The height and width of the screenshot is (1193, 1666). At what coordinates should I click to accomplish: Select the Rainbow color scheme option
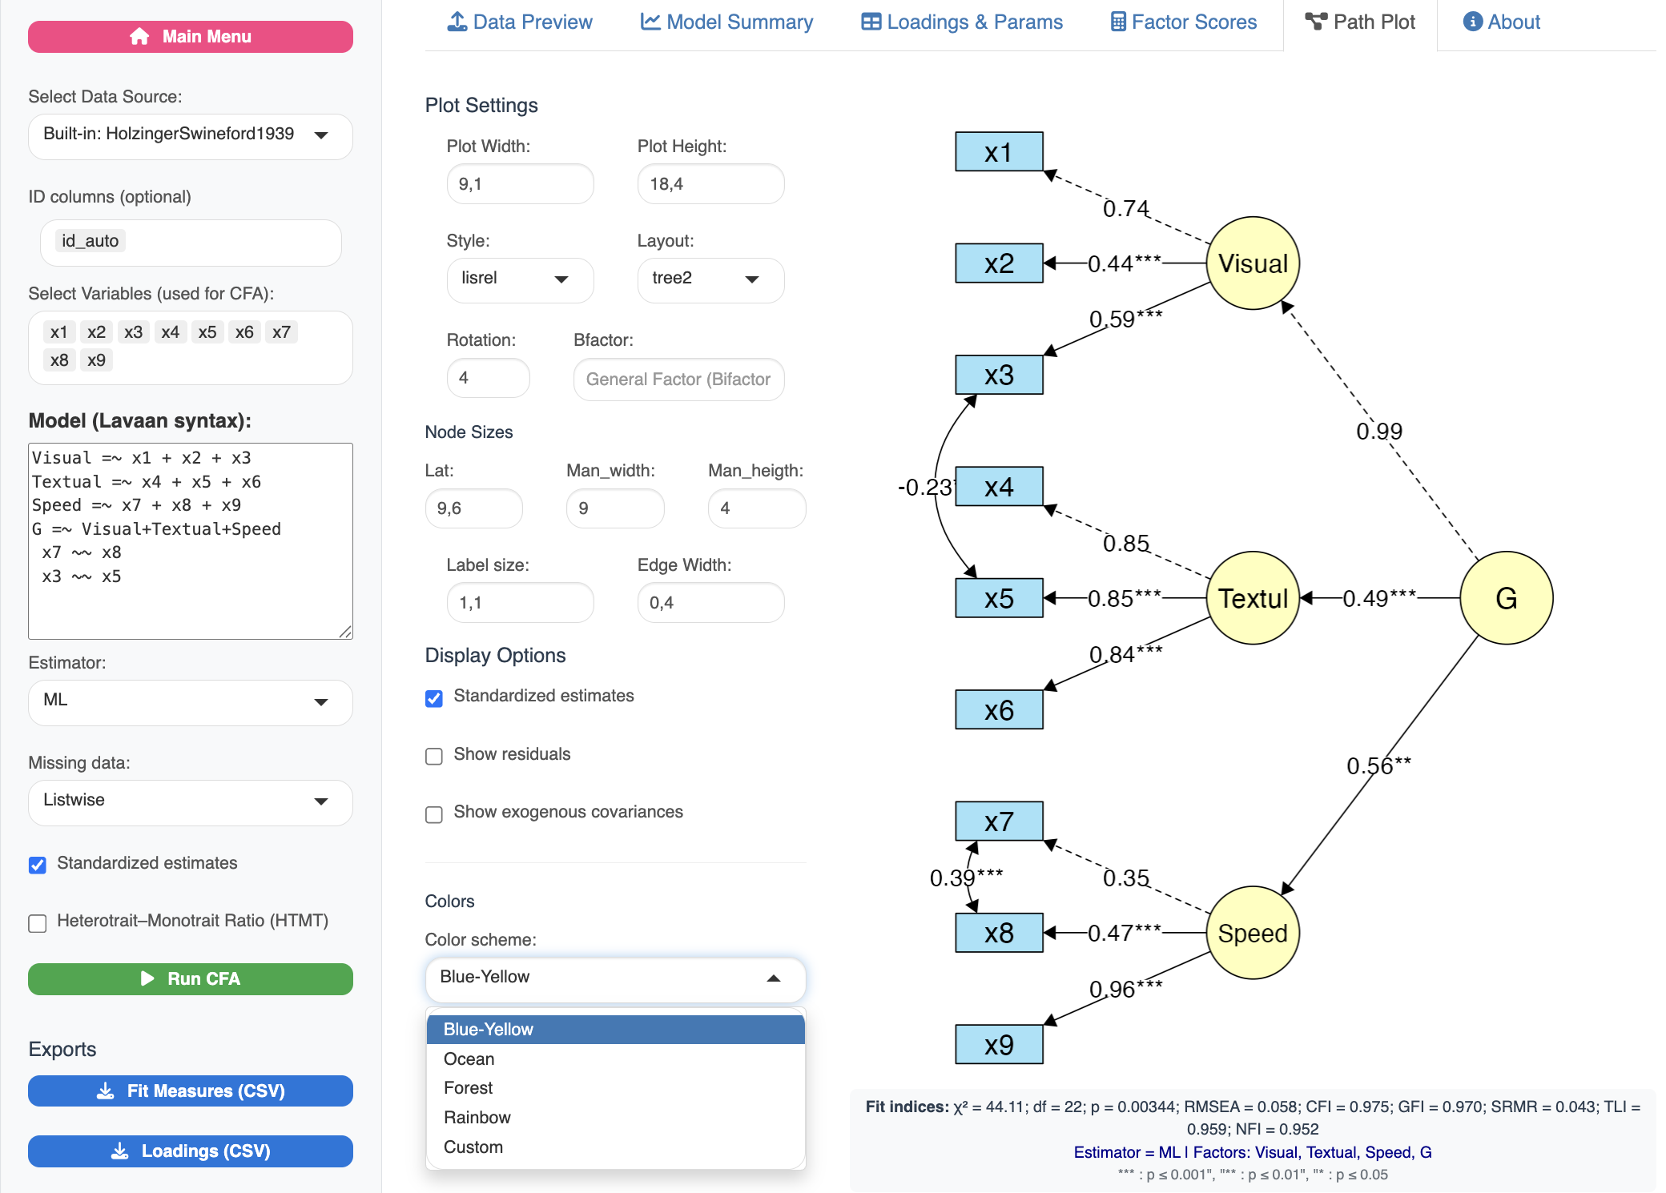point(477,1117)
